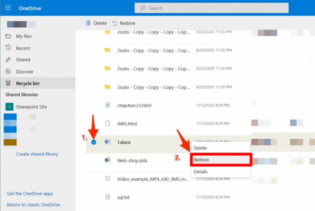
Task: Open the Get the OneDrive apps link
Action: tap(30, 193)
